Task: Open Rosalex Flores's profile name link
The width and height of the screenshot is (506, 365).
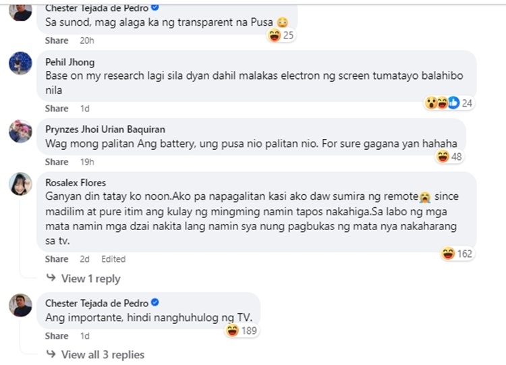Action: [76, 182]
